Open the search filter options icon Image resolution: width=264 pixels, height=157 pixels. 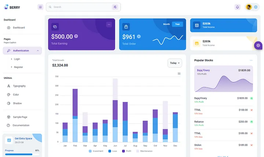coord(115,7)
